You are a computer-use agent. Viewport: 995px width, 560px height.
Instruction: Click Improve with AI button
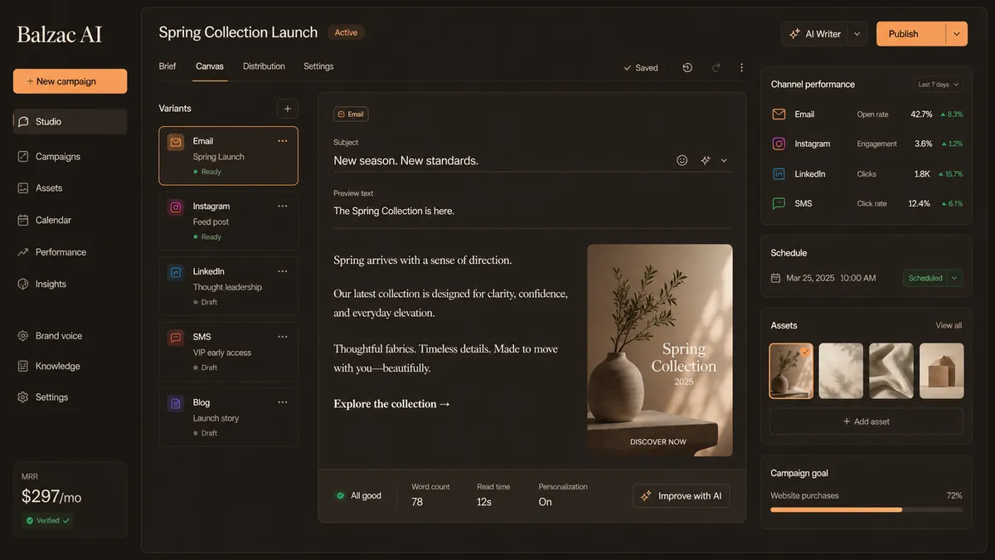pos(681,496)
